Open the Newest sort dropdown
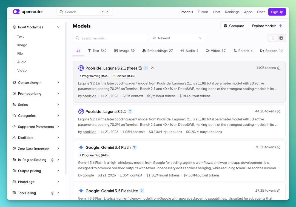This screenshot has height=207, width=296. pos(177,38)
